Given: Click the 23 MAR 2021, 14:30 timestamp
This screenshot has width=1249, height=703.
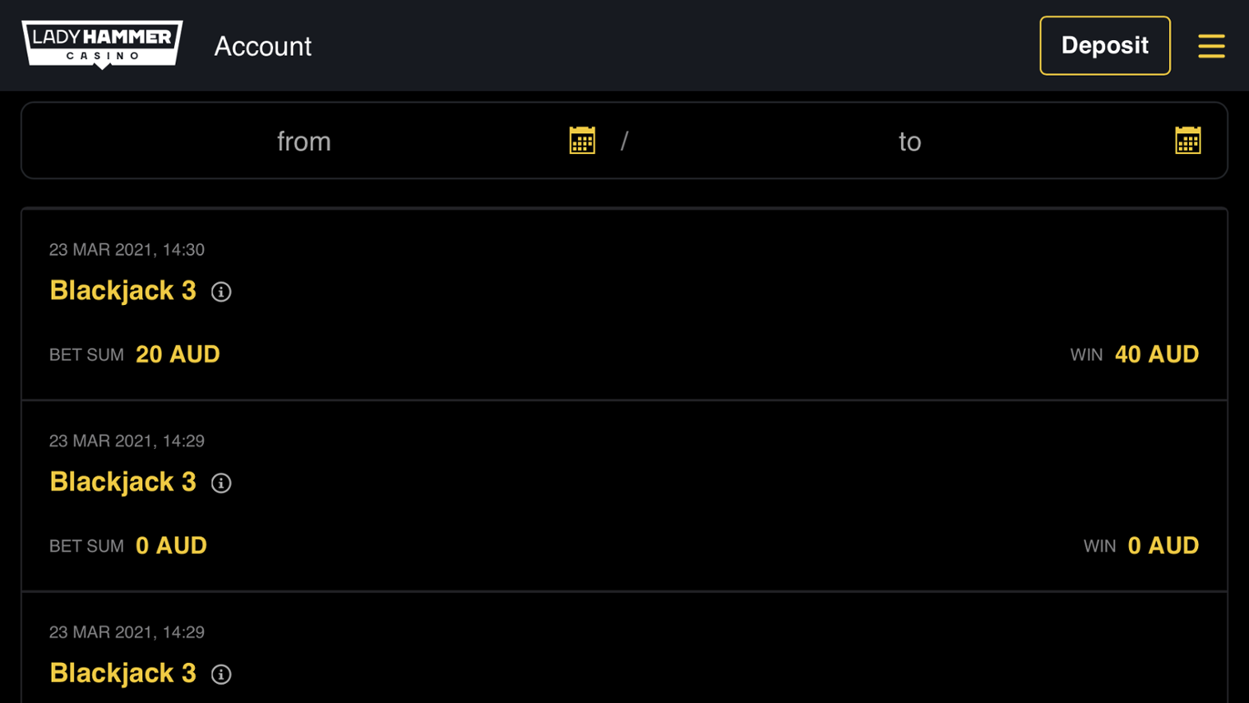Looking at the screenshot, I should pyautogui.click(x=127, y=250).
